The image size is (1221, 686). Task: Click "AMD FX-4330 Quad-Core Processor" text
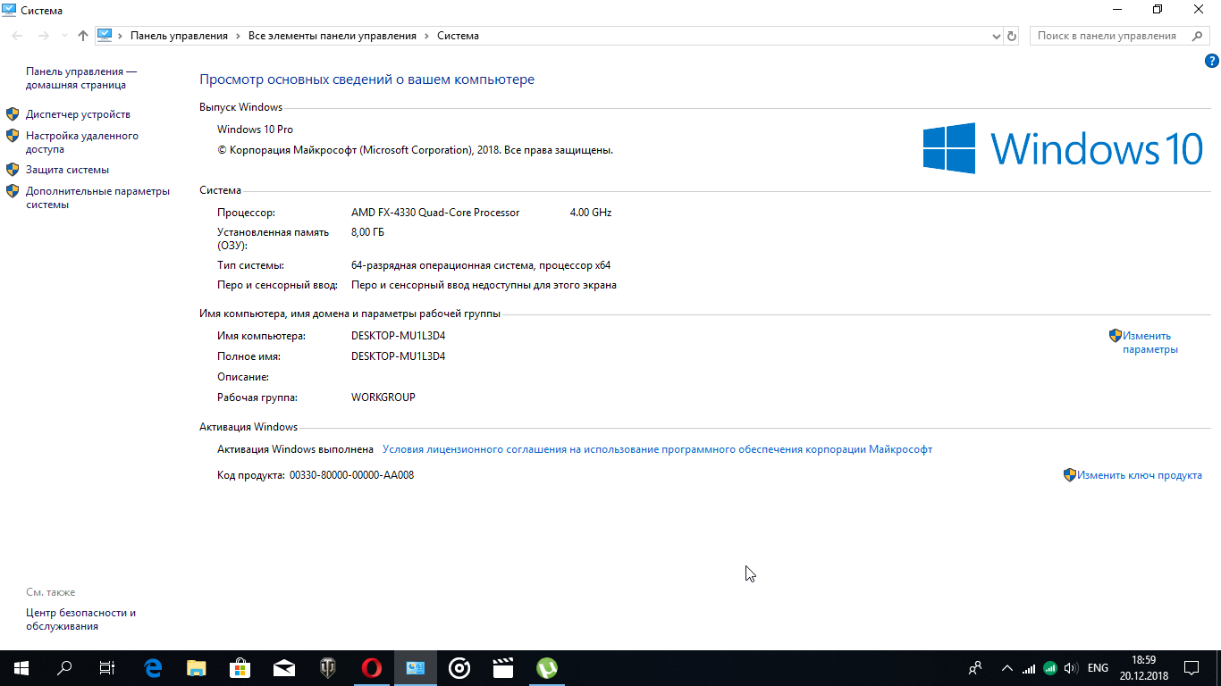[435, 213]
